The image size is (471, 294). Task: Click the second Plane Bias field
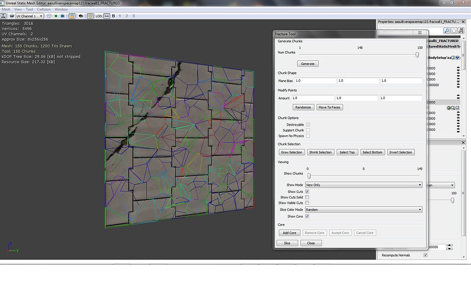coord(358,81)
